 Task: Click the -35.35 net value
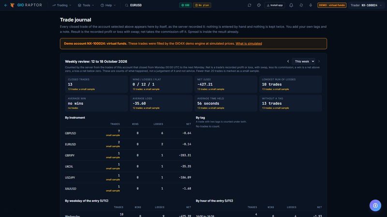tap(186, 166)
